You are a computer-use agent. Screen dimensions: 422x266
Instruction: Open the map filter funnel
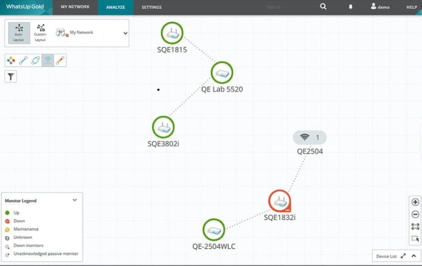click(x=11, y=77)
